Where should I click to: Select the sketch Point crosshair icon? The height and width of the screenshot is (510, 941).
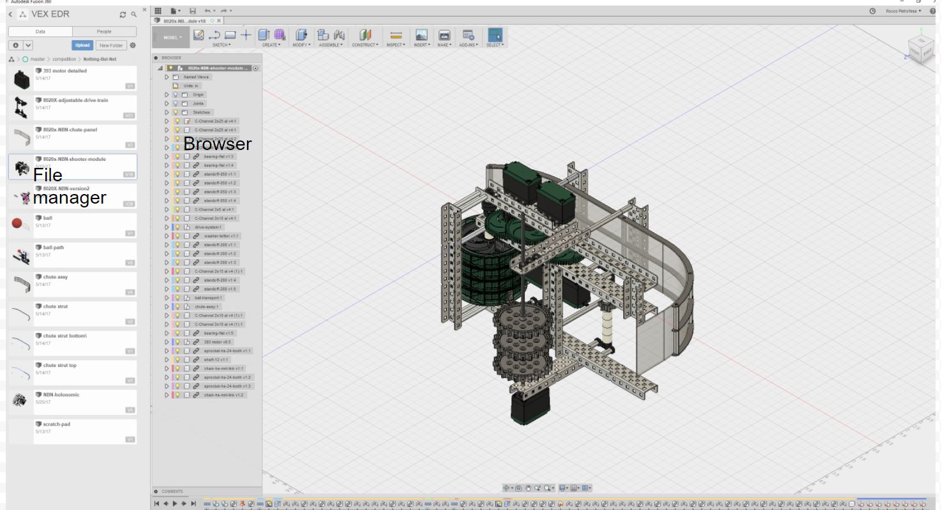coord(246,35)
